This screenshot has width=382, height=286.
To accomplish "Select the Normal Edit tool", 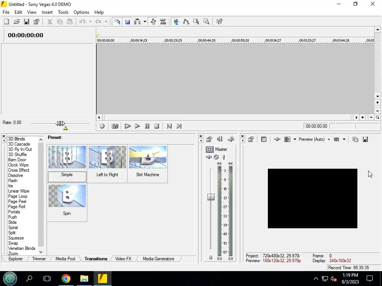I will pyautogui.click(x=176, y=22).
